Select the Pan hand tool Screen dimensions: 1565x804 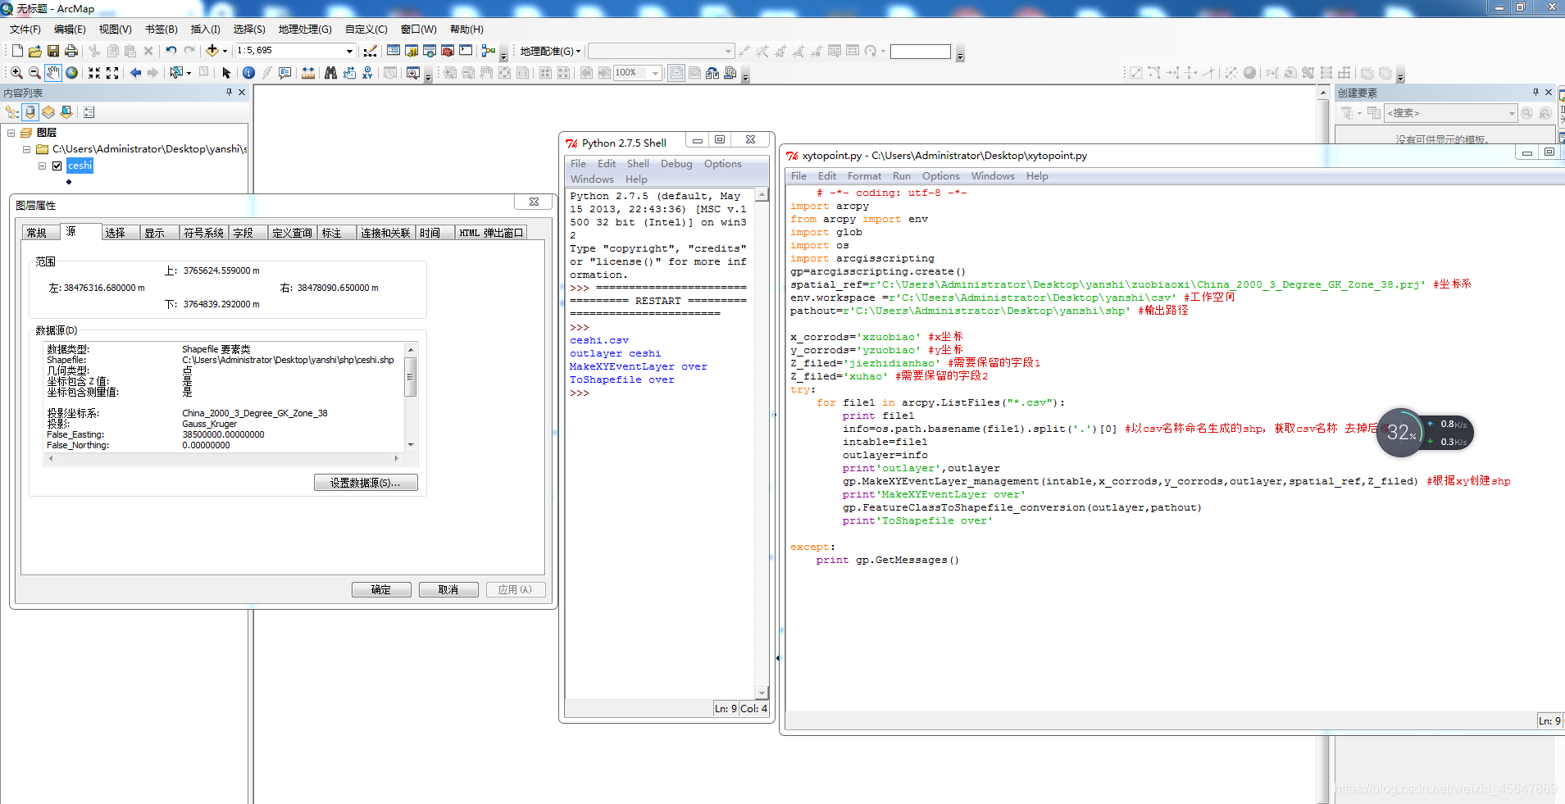(53, 73)
